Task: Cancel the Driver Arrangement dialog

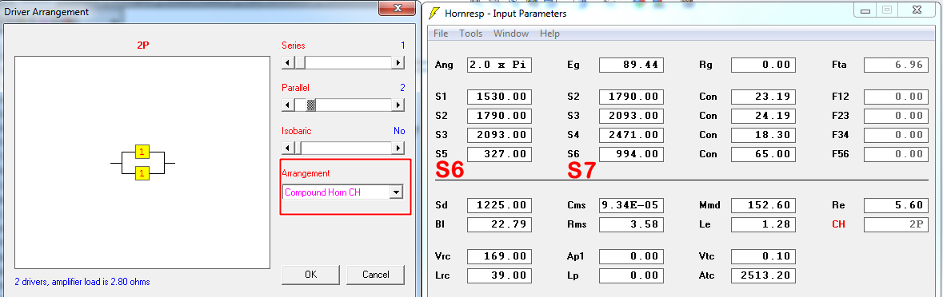Action: 375,274
